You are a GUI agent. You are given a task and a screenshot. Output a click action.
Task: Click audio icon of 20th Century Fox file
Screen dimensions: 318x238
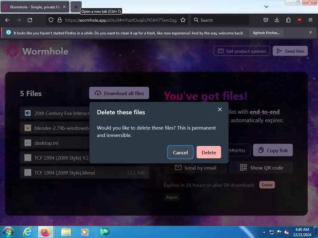[28, 113]
